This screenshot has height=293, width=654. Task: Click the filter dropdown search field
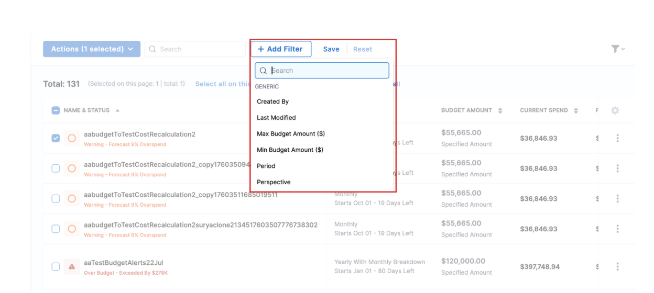[328, 71]
